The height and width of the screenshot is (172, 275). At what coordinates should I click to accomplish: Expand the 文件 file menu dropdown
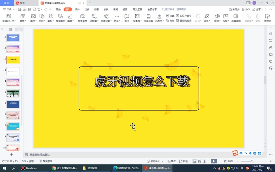[x=9, y=9]
